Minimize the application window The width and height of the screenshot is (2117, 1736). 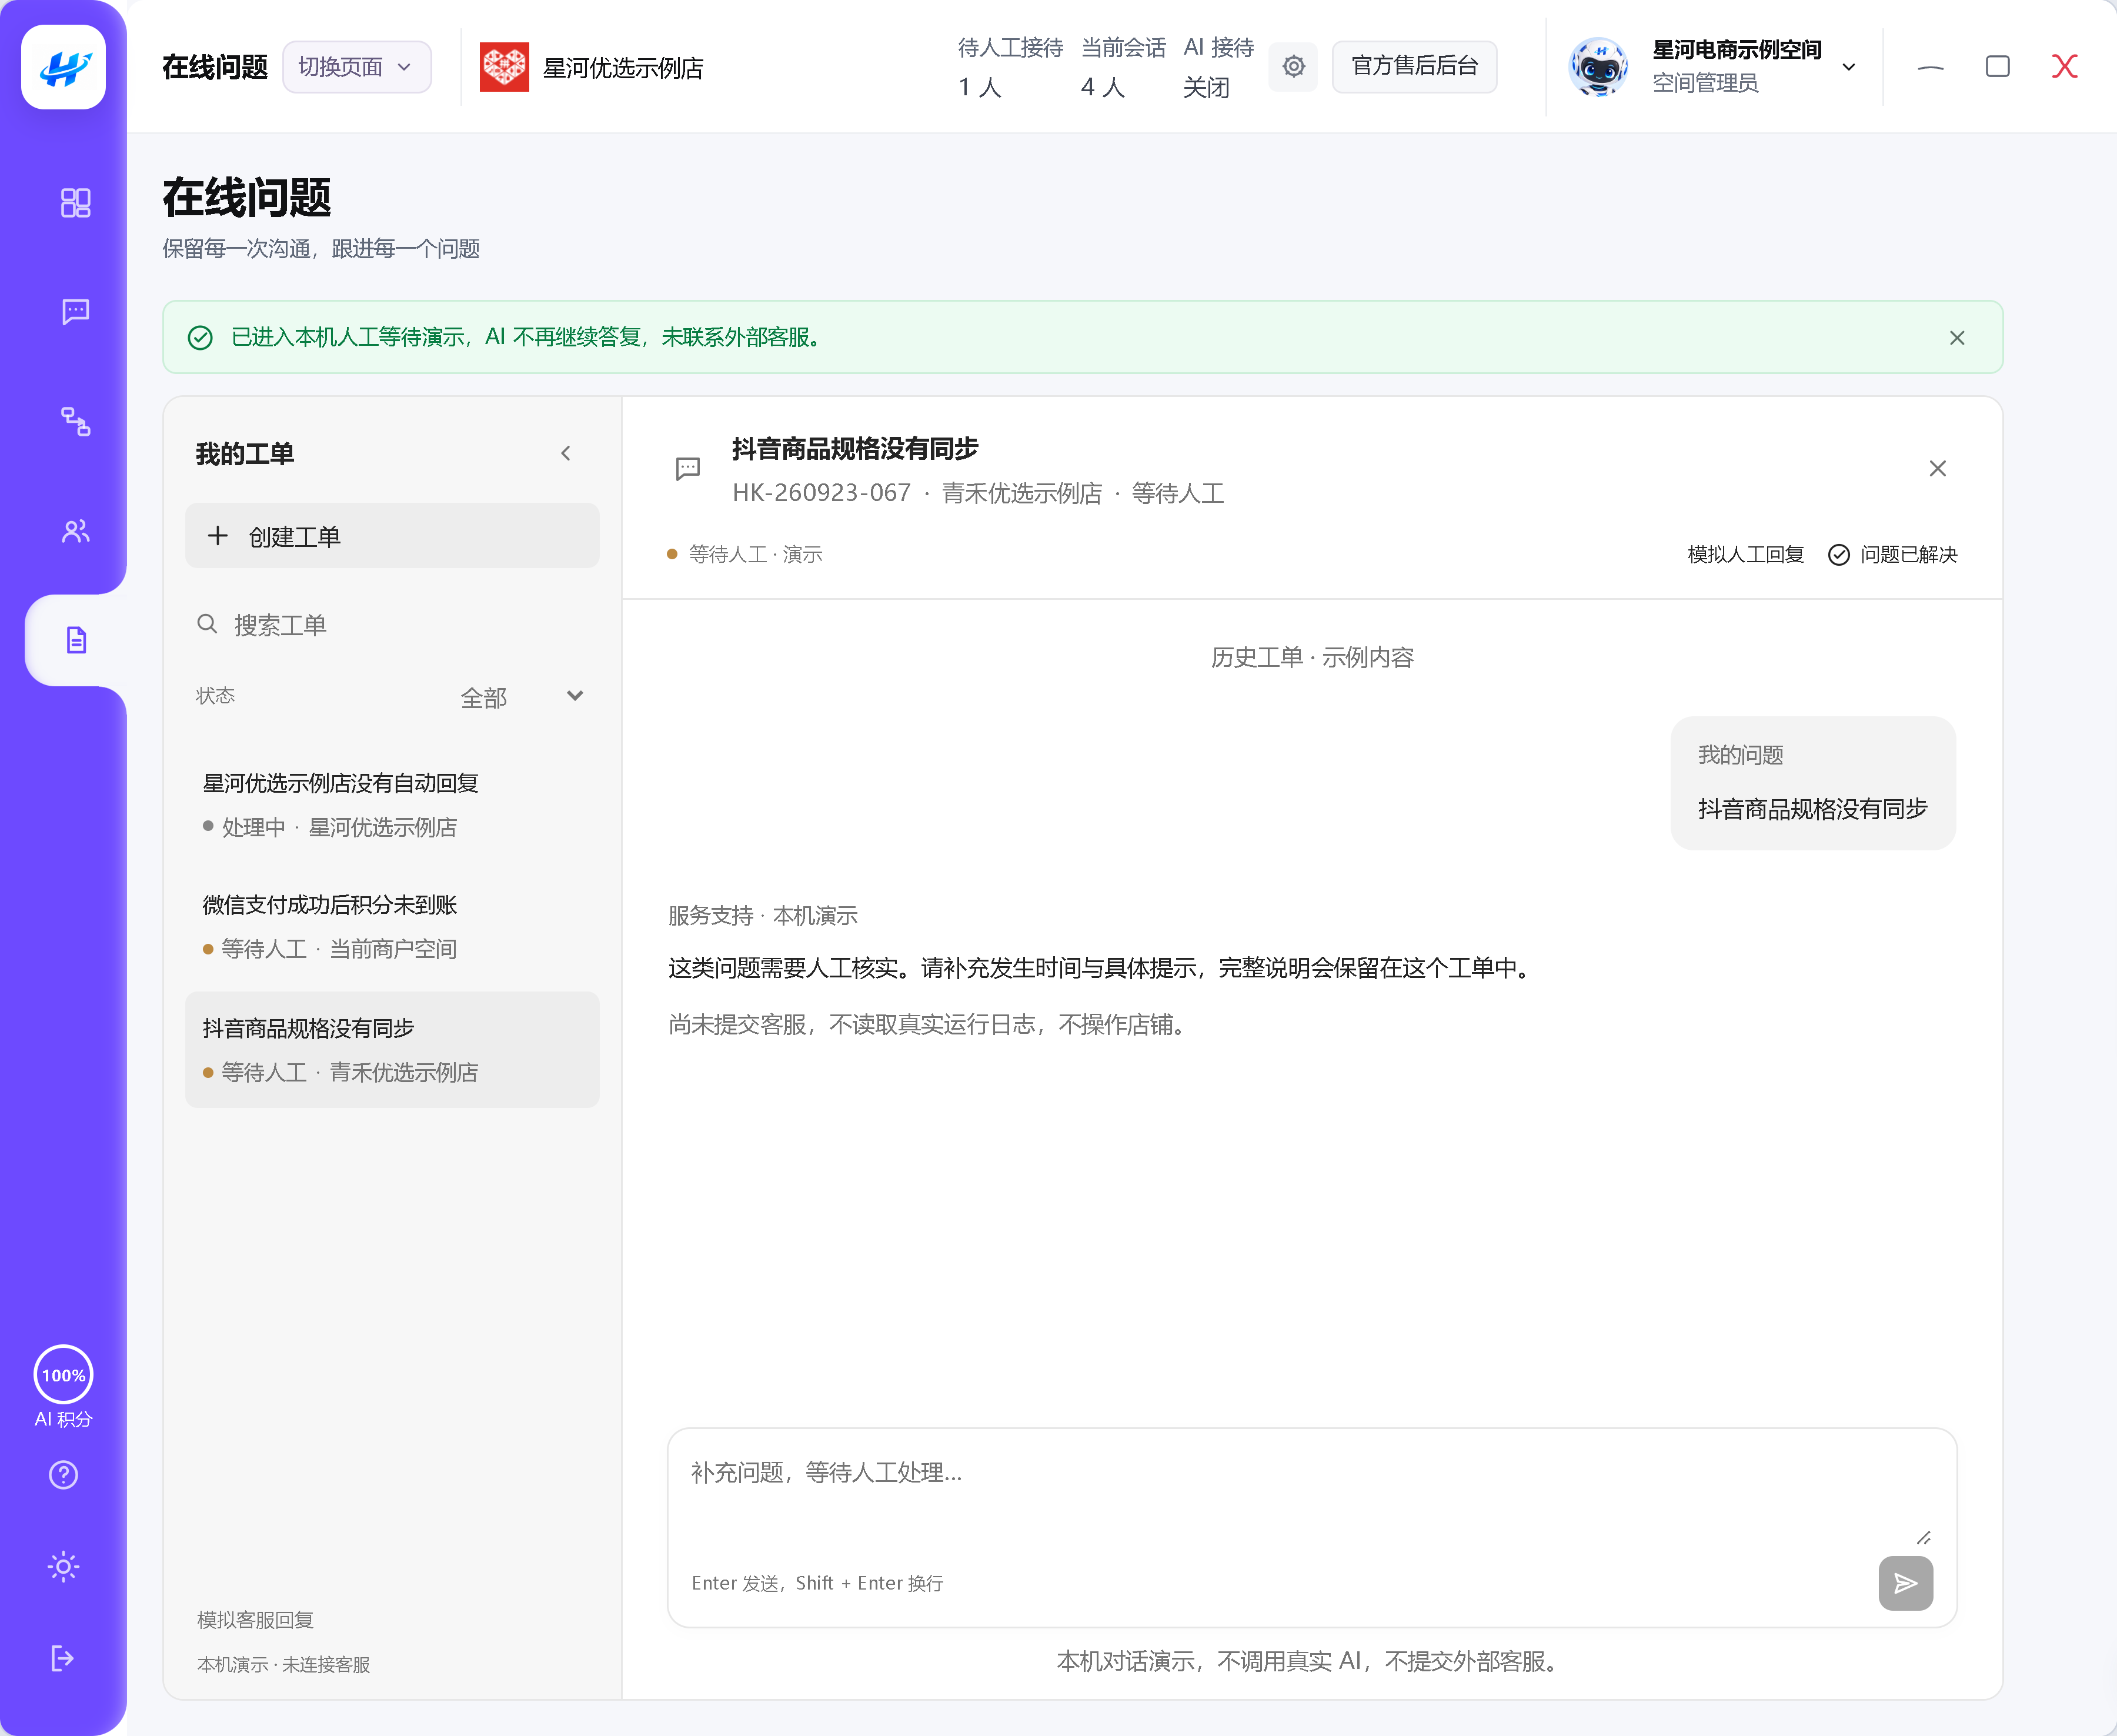coord(1930,67)
